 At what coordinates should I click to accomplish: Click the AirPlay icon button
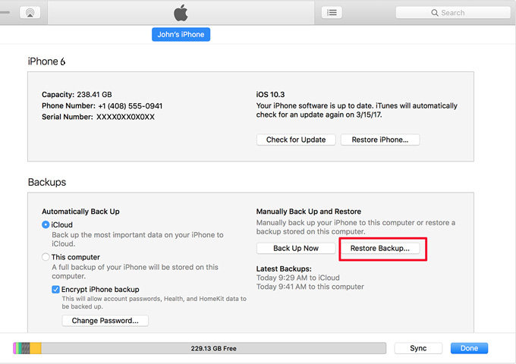pyautogui.click(x=30, y=12)
